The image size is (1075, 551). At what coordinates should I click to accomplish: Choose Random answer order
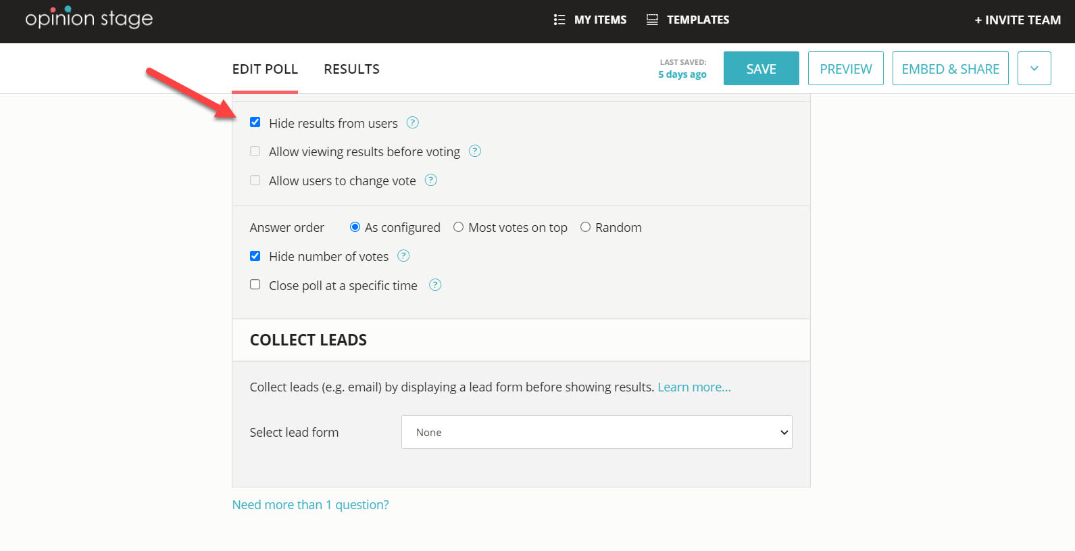[x=585, y=227]
